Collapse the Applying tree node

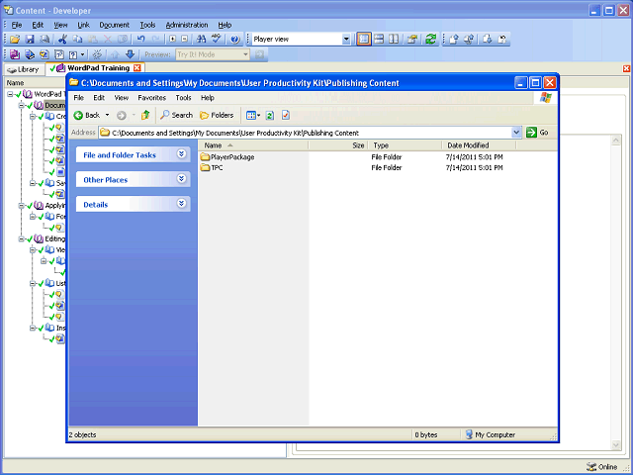21,206
